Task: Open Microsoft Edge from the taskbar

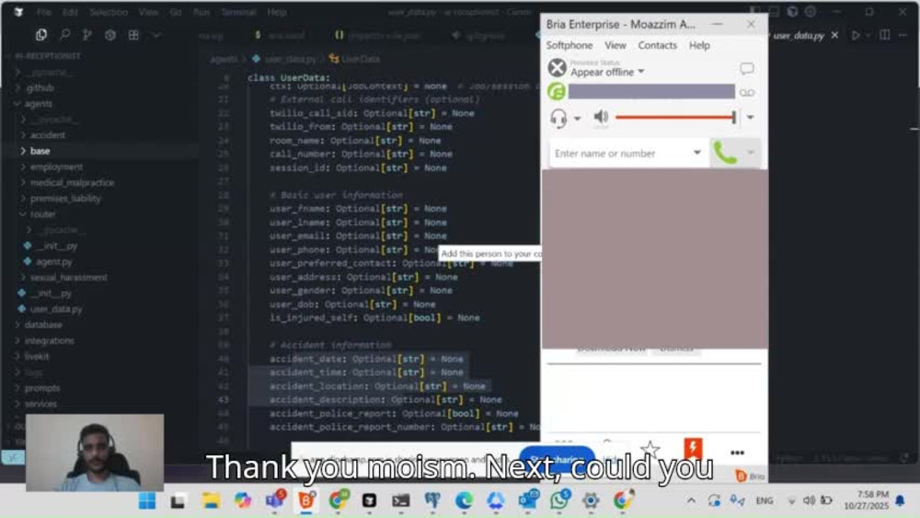Action: (464, 501)
